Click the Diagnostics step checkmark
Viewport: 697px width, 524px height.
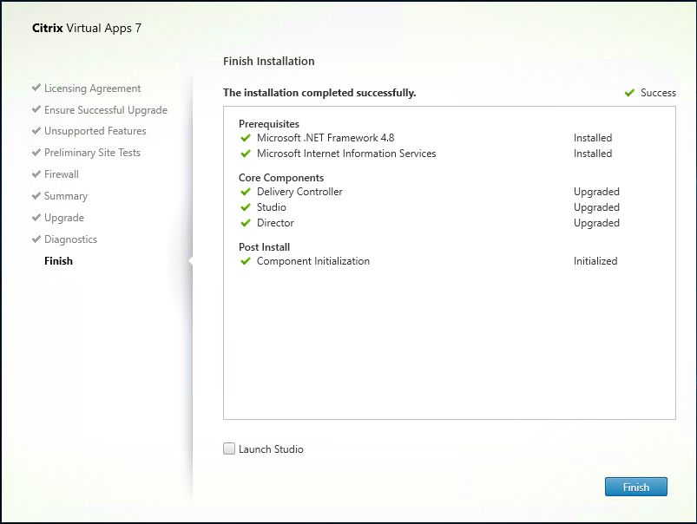click(x=36, y=239)
